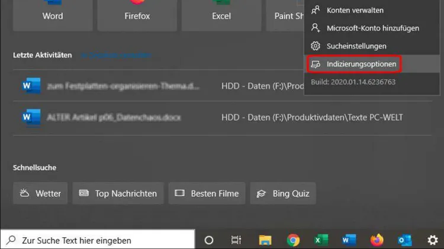Open the Firefox top app tile
444x249 pixels.
(137, 15)
